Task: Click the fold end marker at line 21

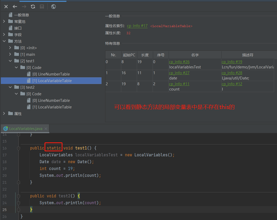Action: [x=18, y=182]
